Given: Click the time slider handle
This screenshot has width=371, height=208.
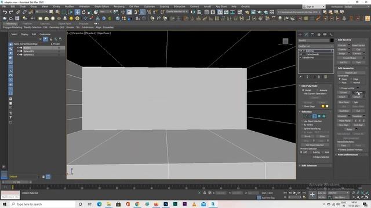Looking at the screenshot, I should click(17, 183).
